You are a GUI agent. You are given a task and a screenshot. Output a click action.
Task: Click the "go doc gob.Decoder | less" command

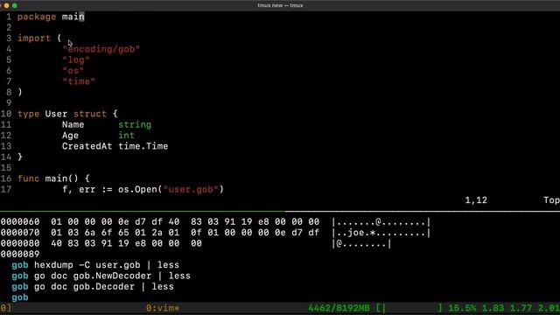click(103, 286)
